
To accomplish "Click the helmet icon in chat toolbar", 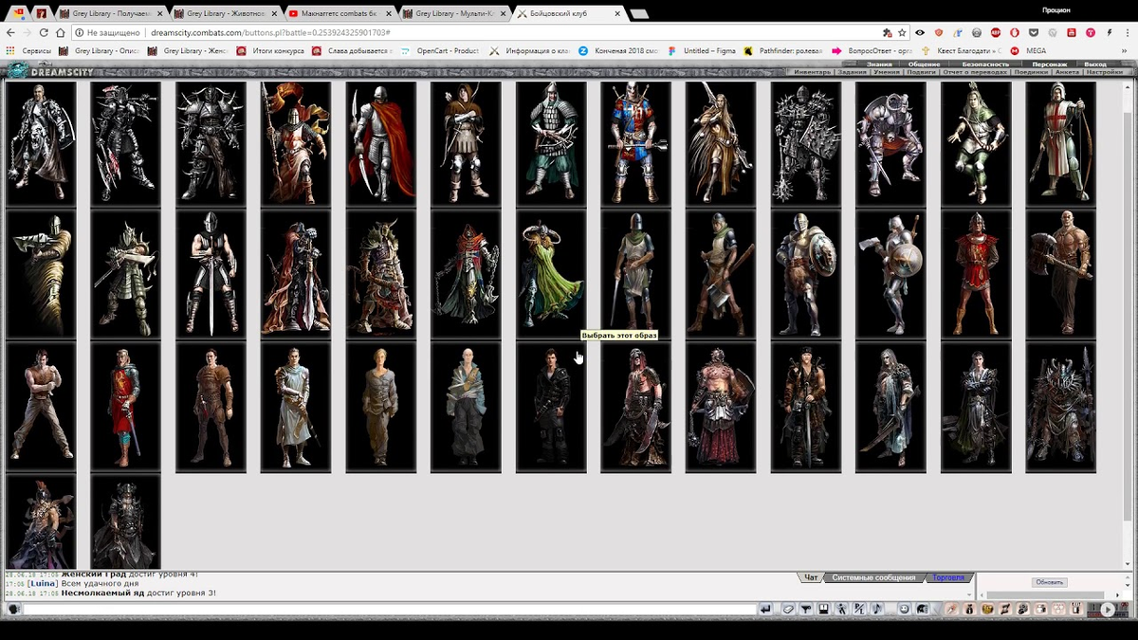I will tap(922, 610).
